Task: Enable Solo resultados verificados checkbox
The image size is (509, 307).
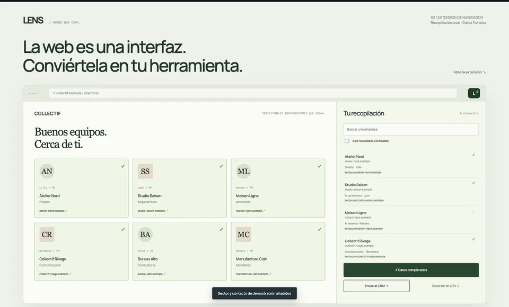Action: pos(347,141)
